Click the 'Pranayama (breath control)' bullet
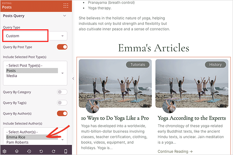This screenshot has height=155, width=233. coord(111,2)
